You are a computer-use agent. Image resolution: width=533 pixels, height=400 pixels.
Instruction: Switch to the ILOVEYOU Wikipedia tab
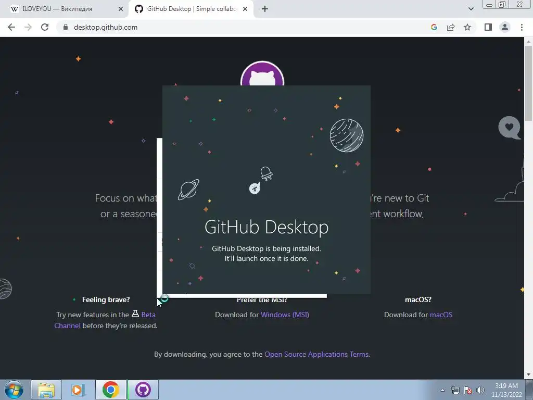[65, 9]
